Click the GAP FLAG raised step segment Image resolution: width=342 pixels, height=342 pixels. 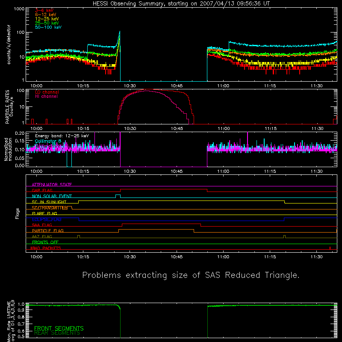click(x=164, y=189)
